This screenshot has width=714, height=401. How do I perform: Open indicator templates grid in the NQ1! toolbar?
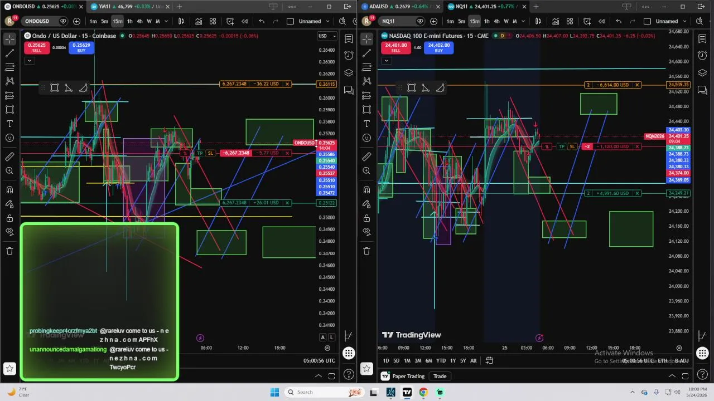(570, 21)
